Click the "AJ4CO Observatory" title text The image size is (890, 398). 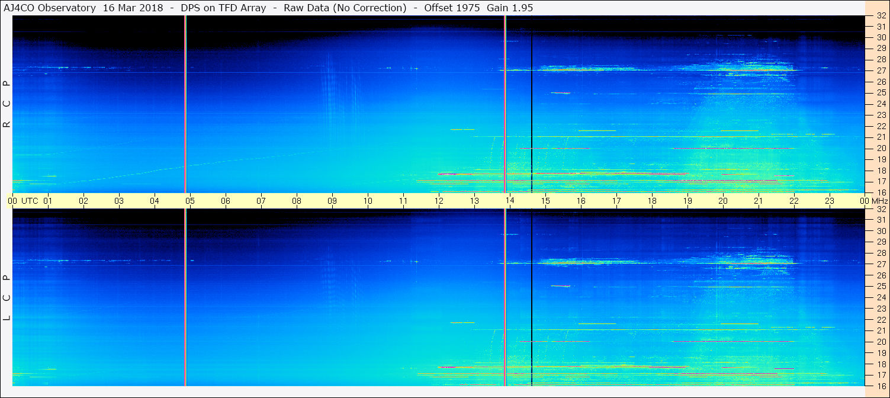51,8
